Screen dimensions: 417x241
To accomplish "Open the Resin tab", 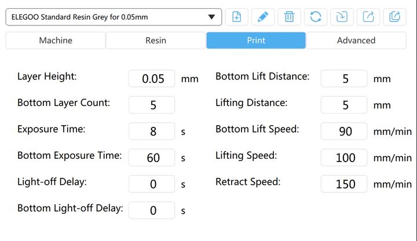I will [x=156, y=41].
